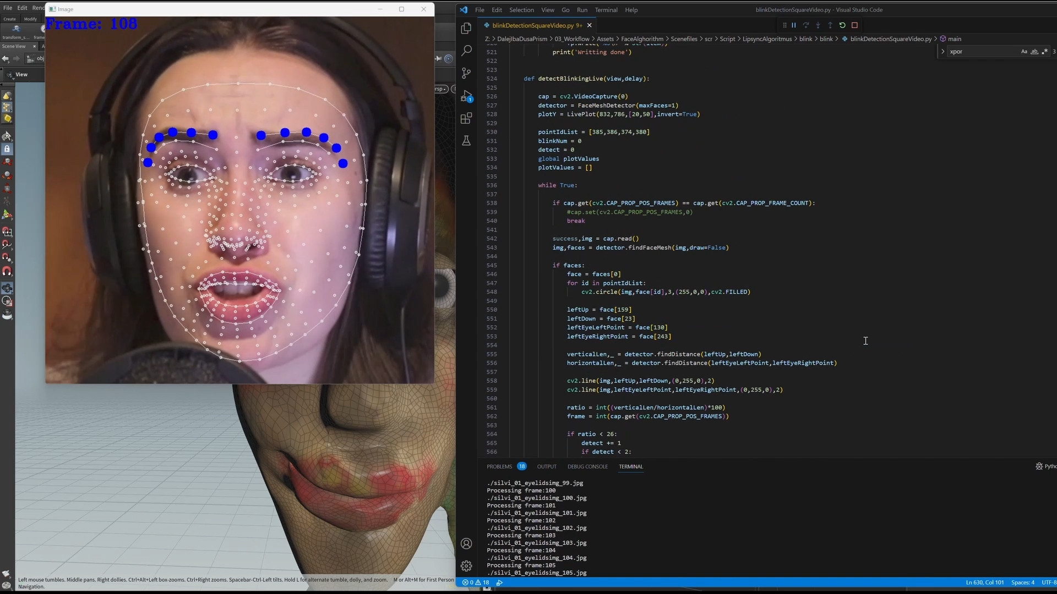Click the transform_s... shelf tool
This screenshot has height=594, width=1057.
coord(16,32)
